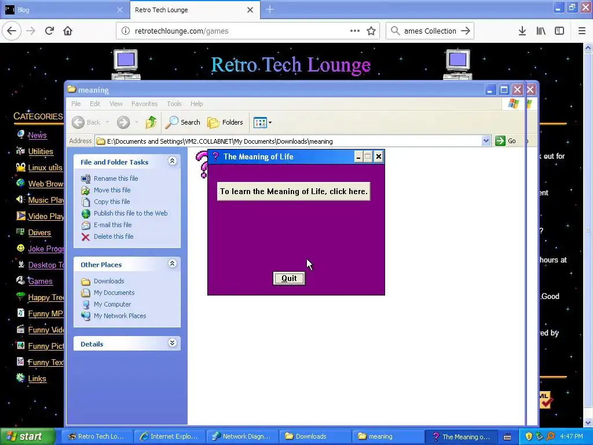Reload the retrotechlounge.com page

click(49, 31)
